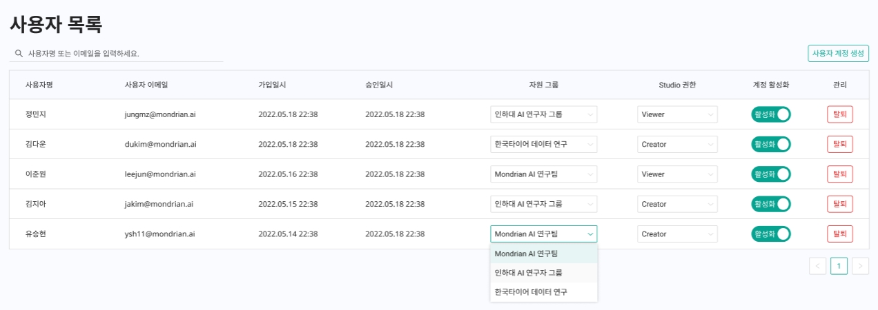
Task: Go to the previous page arrow
Action: coord(817,266)
